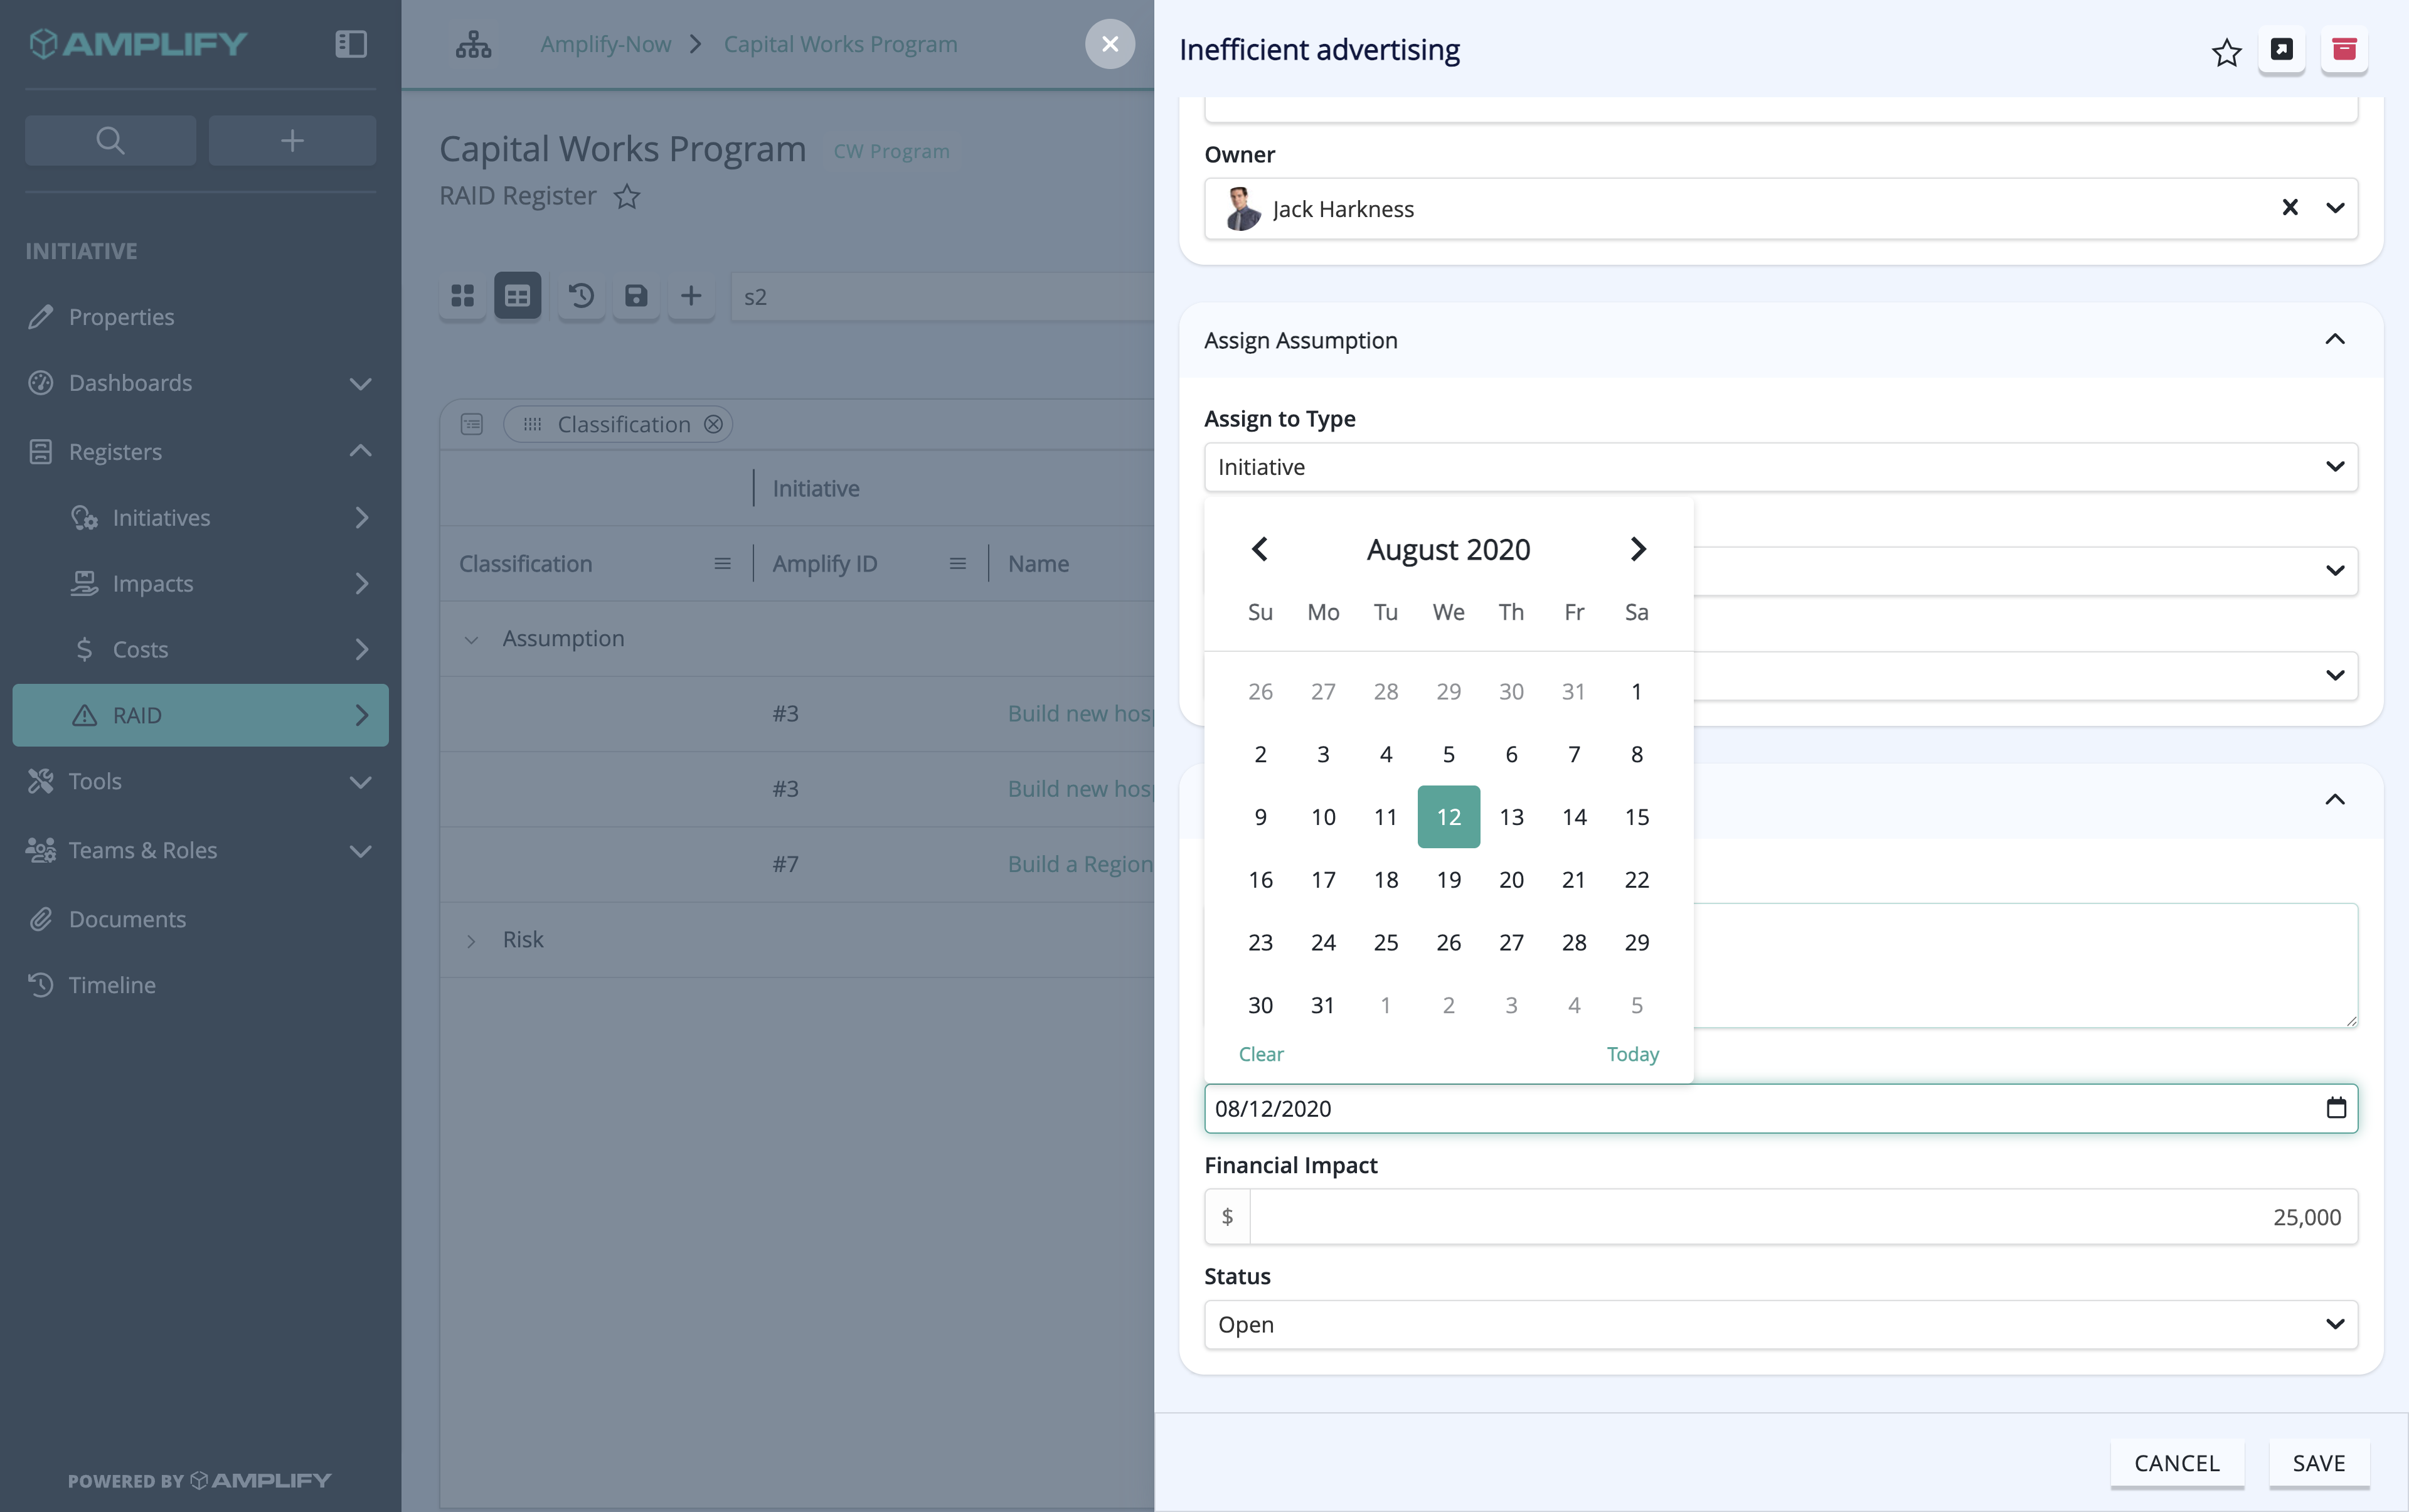Star the Inefficient advertising item as favorite
This screenshot has width=2409, height=1512.
[2226, 51]
